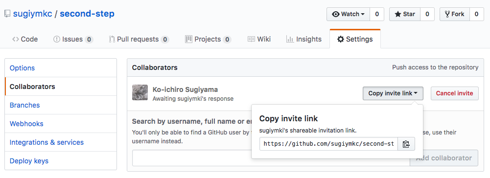Screen dimensions: 490x178
Task: Click the clipboard copy icon beside invite URL
Action: [406, 144]
